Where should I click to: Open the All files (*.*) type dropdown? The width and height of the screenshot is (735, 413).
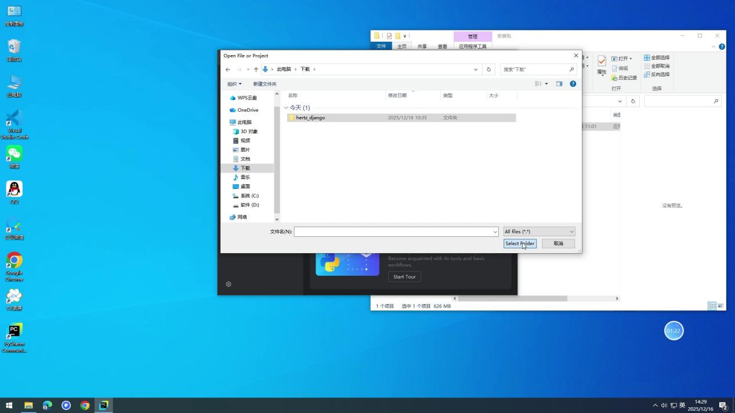[x=538, y=231]
